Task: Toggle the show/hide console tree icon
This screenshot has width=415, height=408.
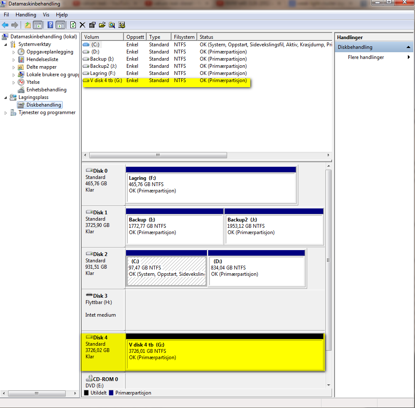Action: point(38,25)
